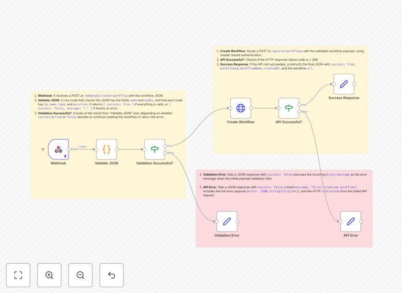
Task: Click Create Workflow output connector
Action: point(251,108)
